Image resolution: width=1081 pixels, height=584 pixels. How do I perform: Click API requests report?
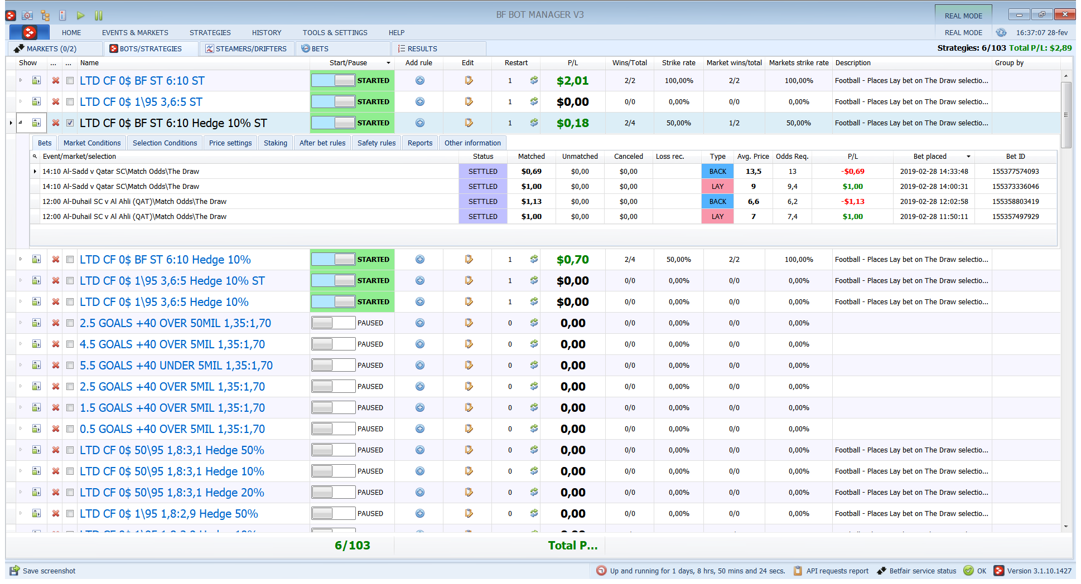click(x=837, y=571)
